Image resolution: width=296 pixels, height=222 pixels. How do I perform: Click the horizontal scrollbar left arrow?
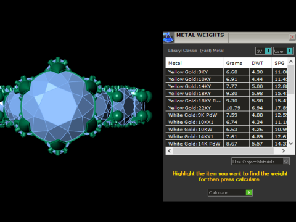point(170,151)
